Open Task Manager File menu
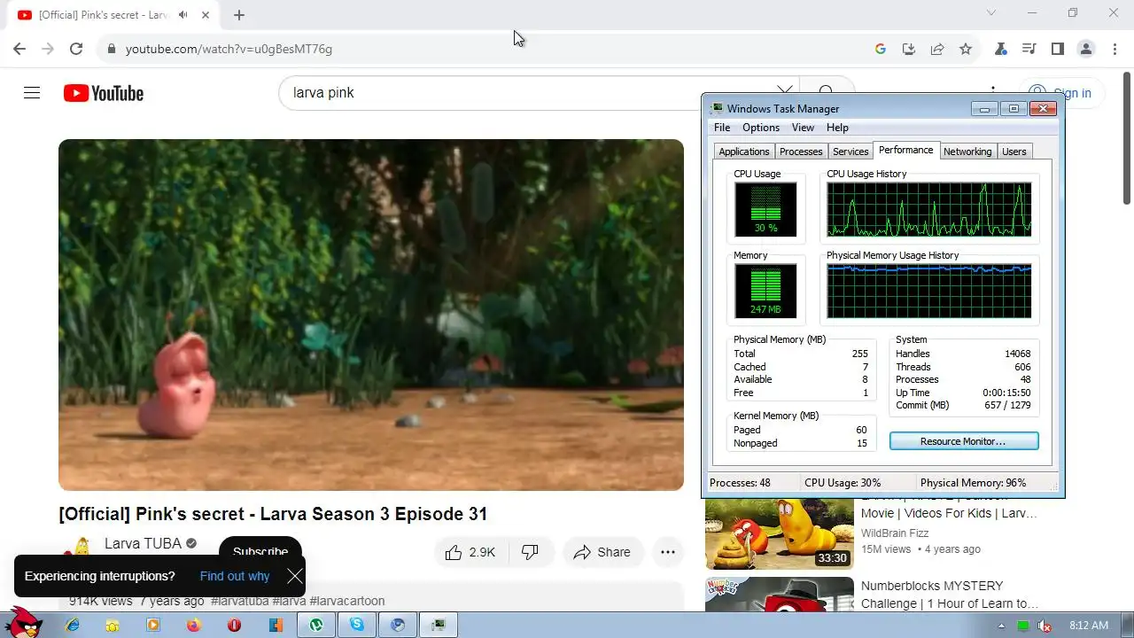Image resolution: width=1134 pixels, height=638 pixels. pos(722,128)
